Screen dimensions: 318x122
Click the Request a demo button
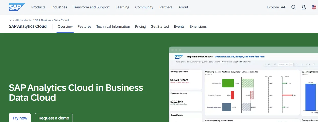click(x=54, y=118)
